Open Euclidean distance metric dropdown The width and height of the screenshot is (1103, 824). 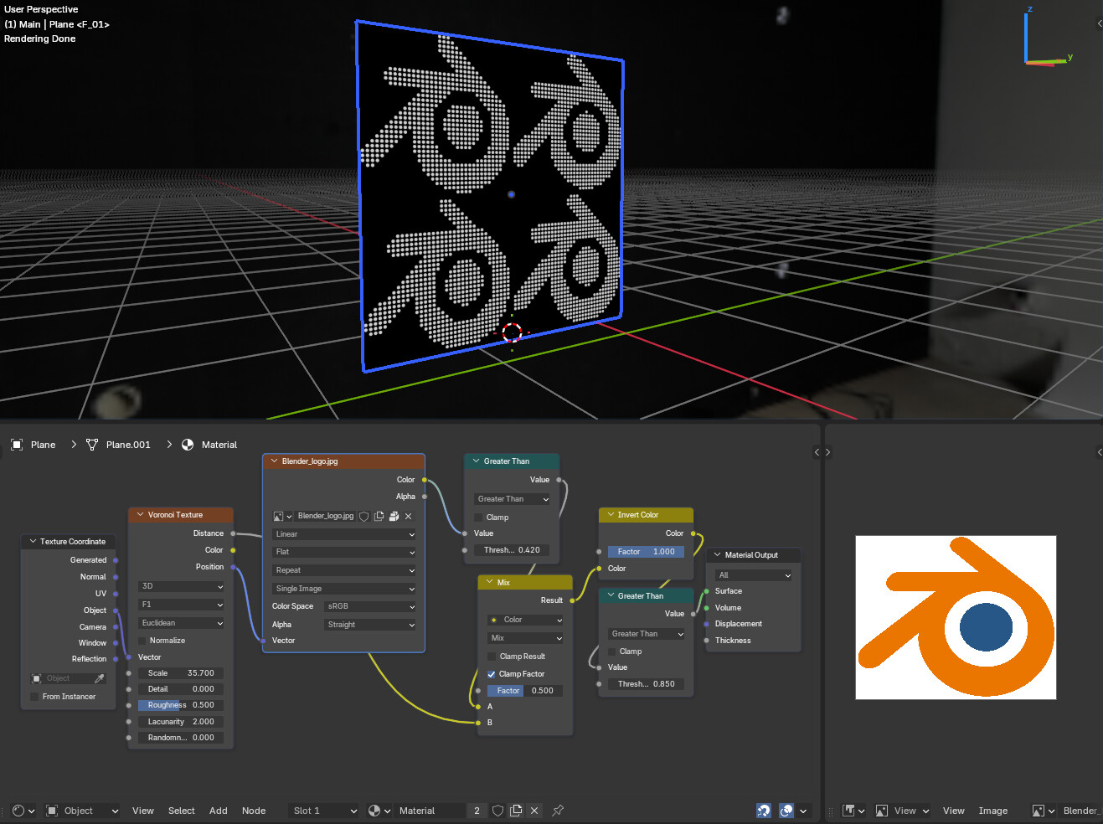pos(182,623)
